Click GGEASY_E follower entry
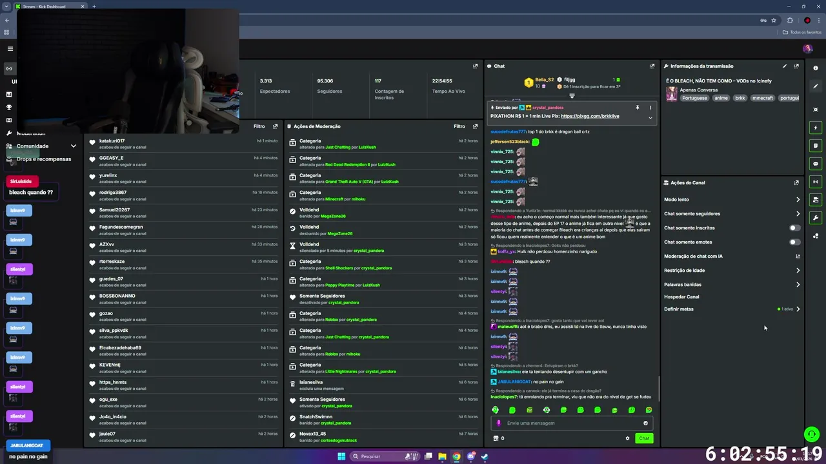 point(183,161)
